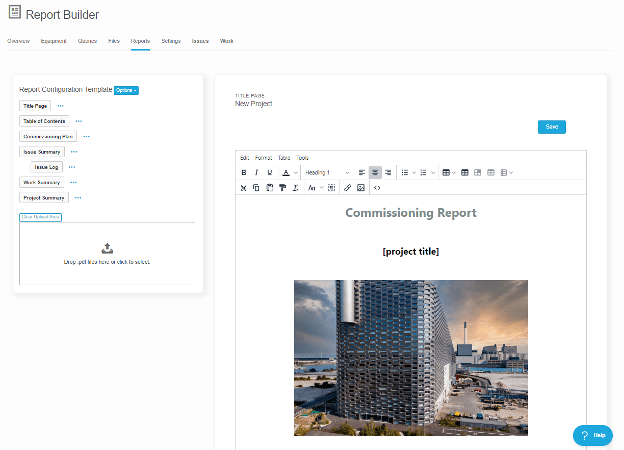This screenshot has height=450, width=624.
Task: Save the title page
Action: [x=552, y=127]
